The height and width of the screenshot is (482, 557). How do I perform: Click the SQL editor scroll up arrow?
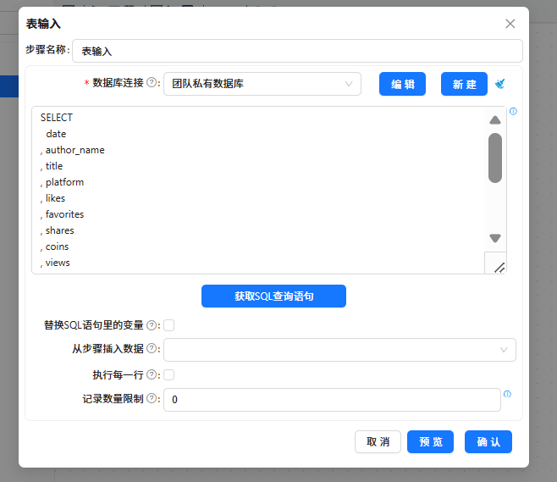(495, 120)
